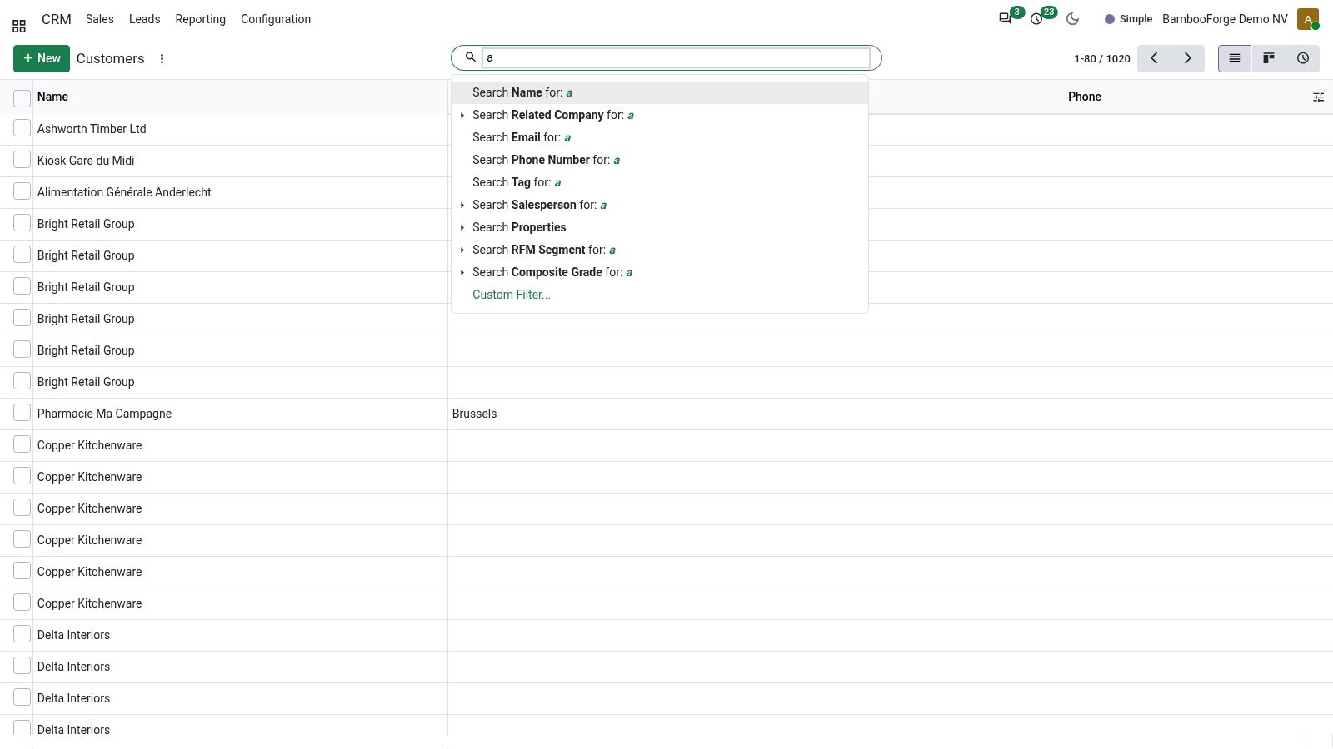Image resolution: width=1333 pixels, height=749 pixels.
Task: Click the search magnifier icon
Action: click(x=471, y=57)
